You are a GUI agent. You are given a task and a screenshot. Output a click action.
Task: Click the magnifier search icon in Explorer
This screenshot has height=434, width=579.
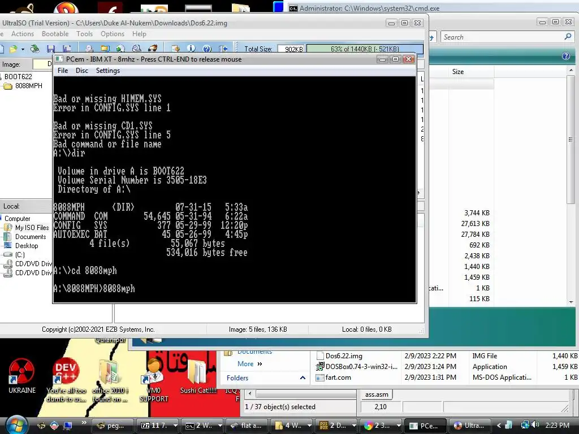(568, 37)
